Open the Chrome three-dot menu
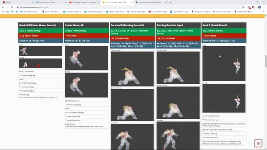 (264, 7)
